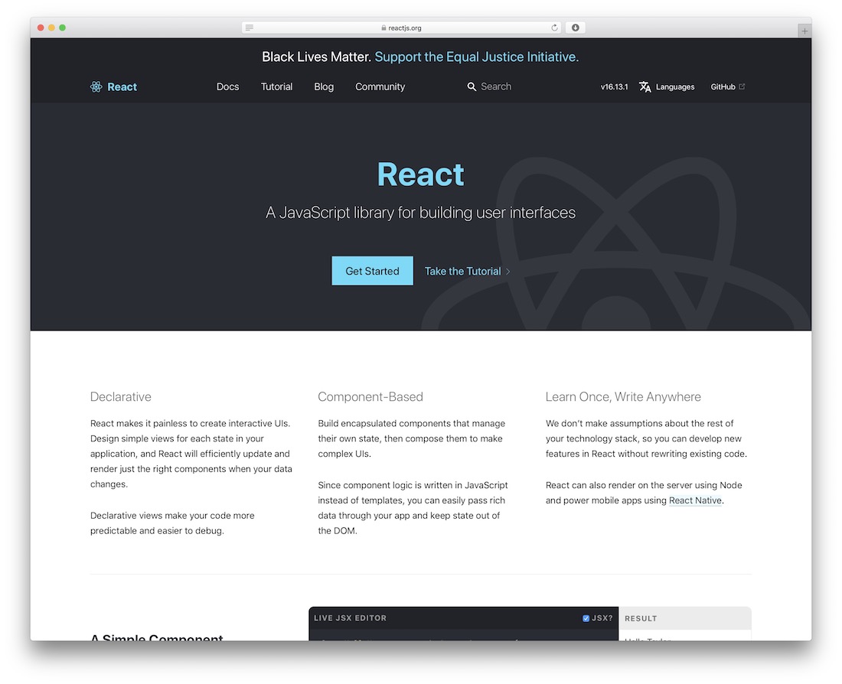The image size is (842, 684).
Task: Click the JavaScript library tagline text
Action: [x=420, y=213]
